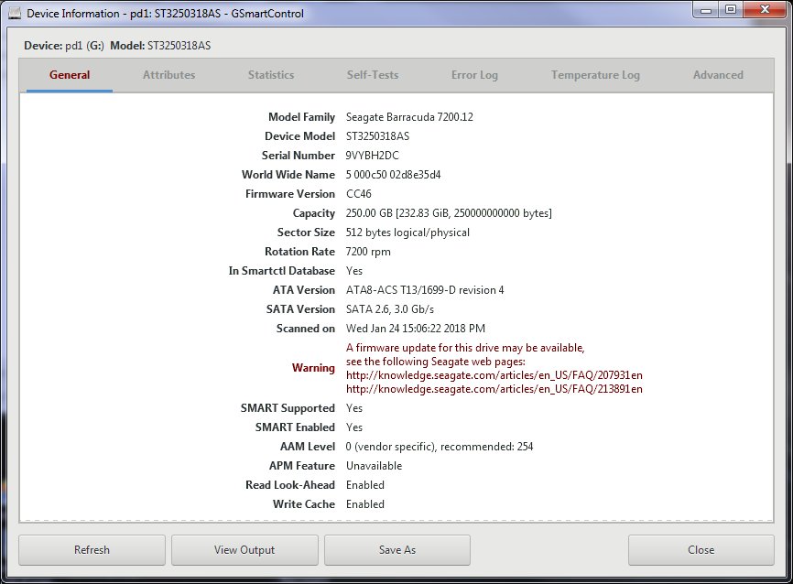Click the firmware version CC46

tap(359, 194)
